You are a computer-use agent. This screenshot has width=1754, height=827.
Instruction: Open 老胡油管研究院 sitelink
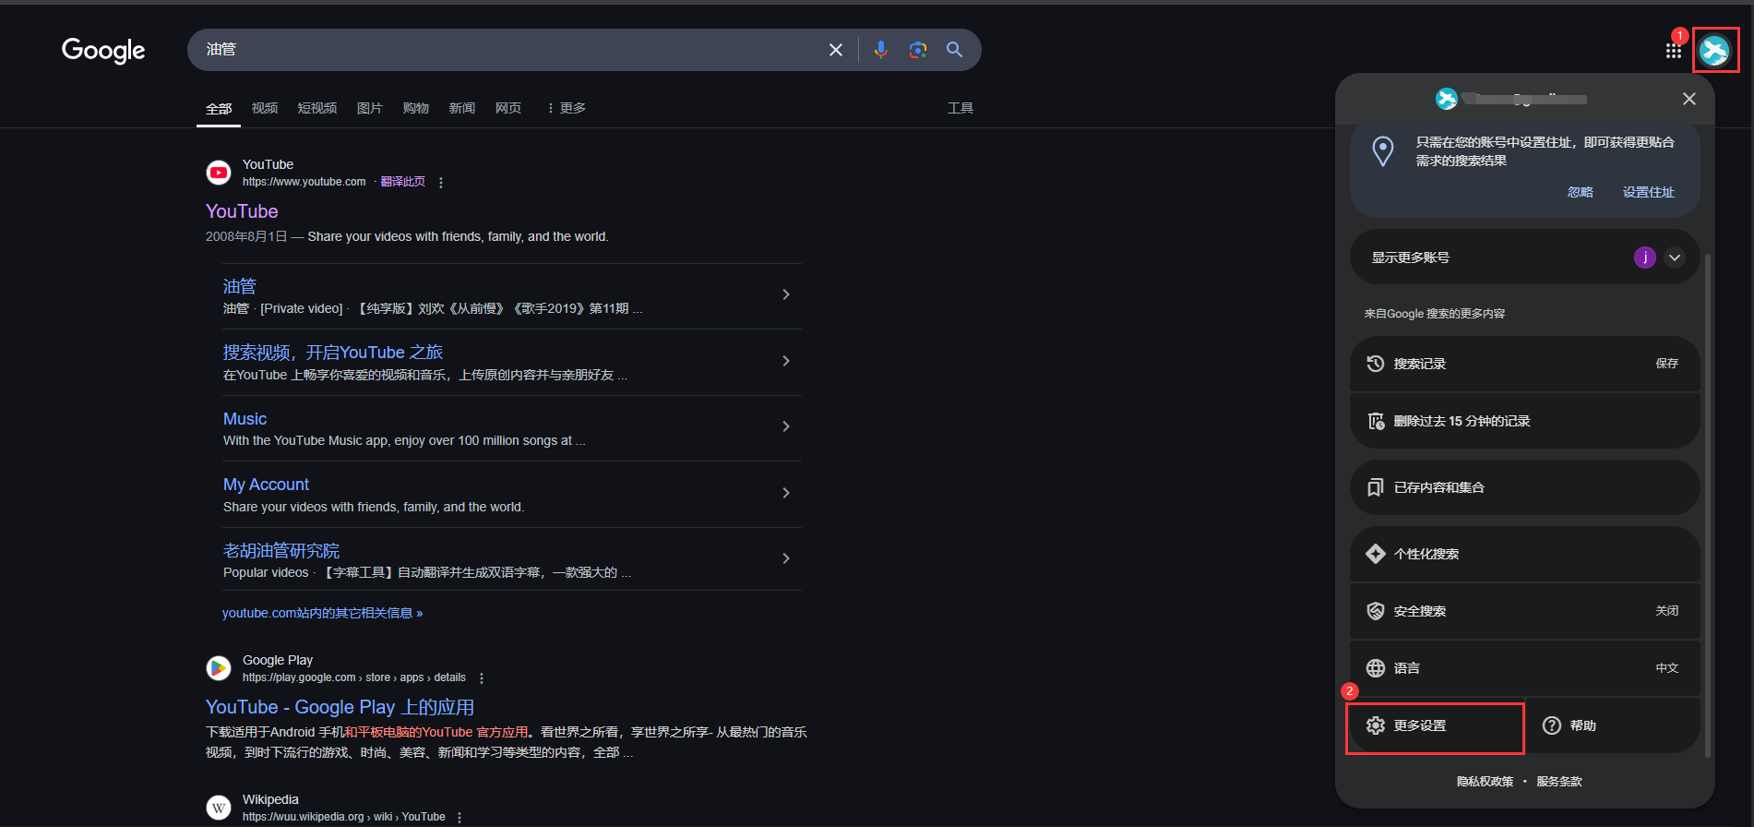coord(281,551)
